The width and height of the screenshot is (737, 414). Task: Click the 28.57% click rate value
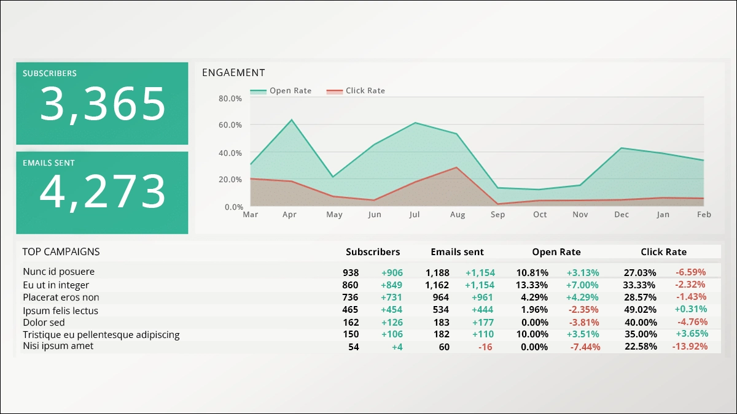640,297
